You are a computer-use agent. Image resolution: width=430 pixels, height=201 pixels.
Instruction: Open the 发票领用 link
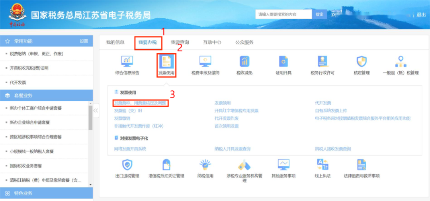pos(223,103)
